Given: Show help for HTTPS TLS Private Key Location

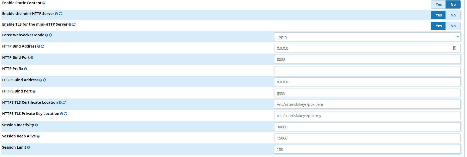Looking at the screenshot, I should tap(62, 114).
